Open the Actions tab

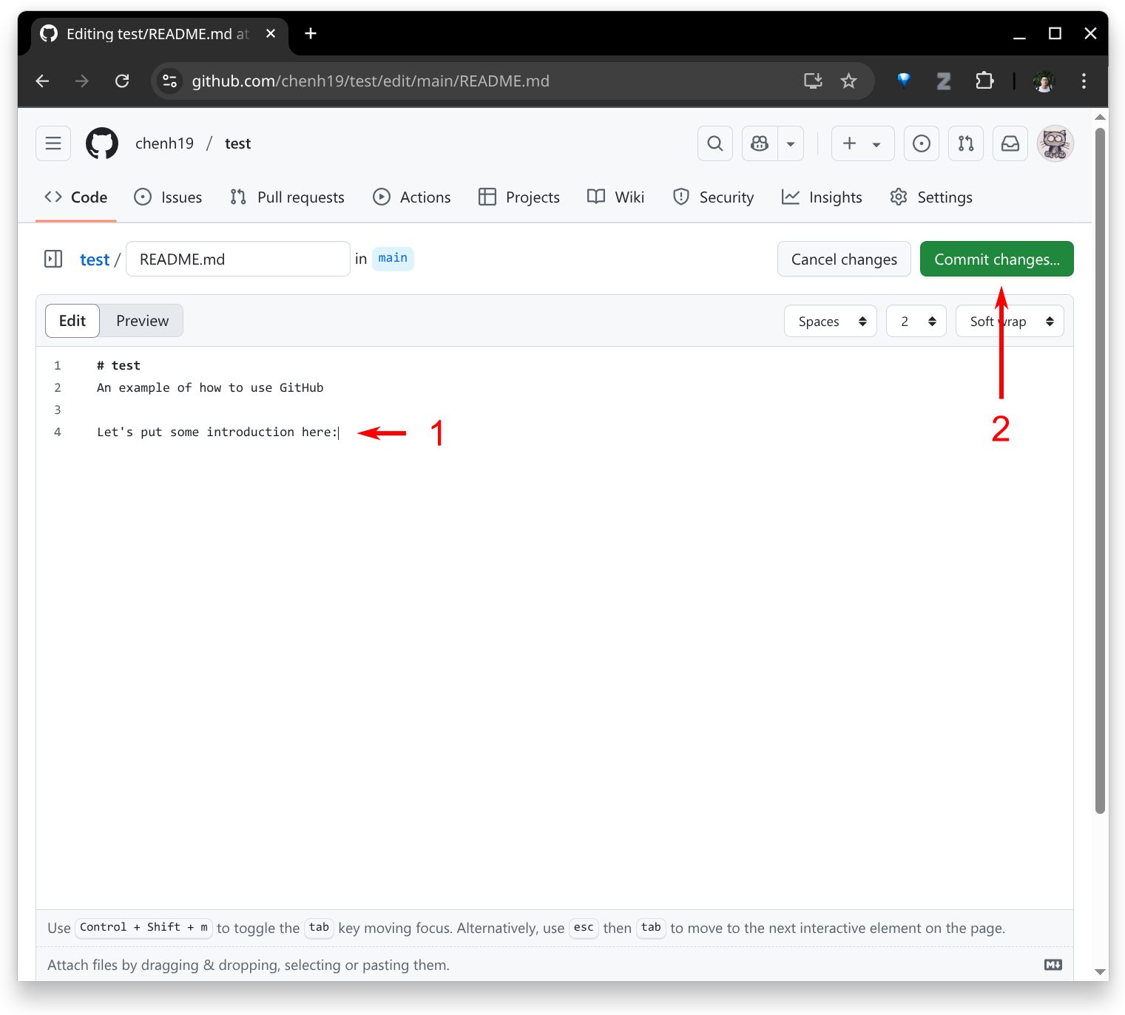point(412,197)
